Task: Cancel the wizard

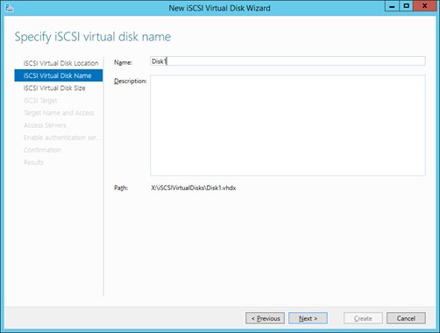Action: coord(406,318)
